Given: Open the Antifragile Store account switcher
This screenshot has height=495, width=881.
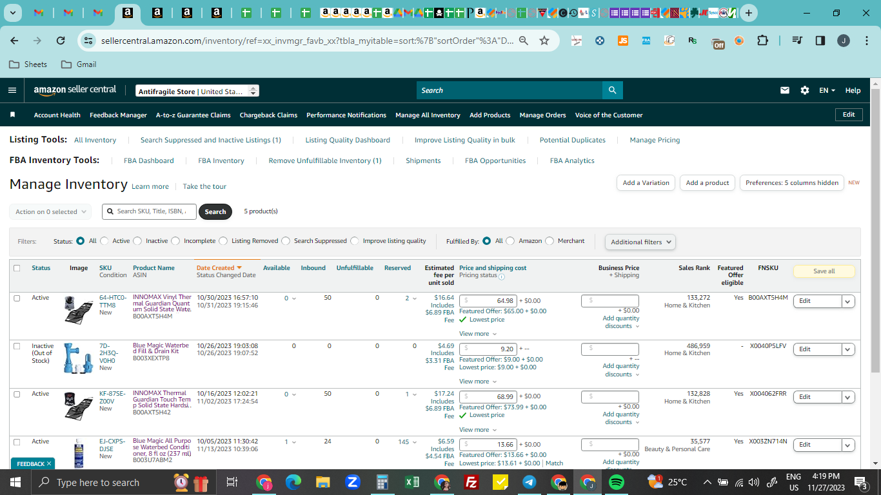Looking at the screenshot, I should tap(197, 92).
